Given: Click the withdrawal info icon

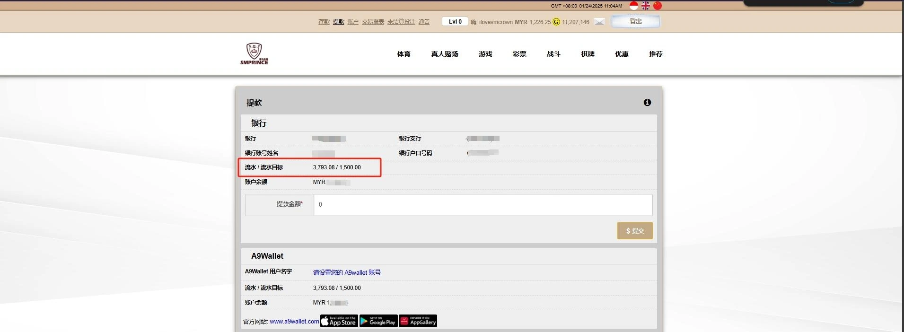Looking at the screenshot, I should click(x=647, y=103).
